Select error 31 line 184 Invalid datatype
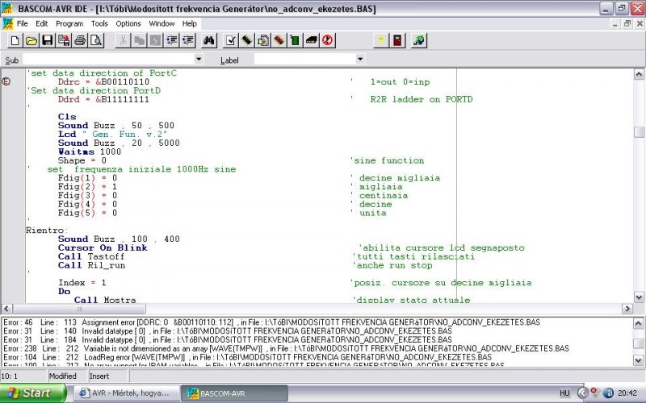Image resolution: width=646 pixels, height=403 pixels. (228, 340)
